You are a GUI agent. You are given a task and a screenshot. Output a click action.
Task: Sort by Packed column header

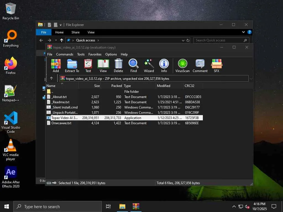coord(112,86)
